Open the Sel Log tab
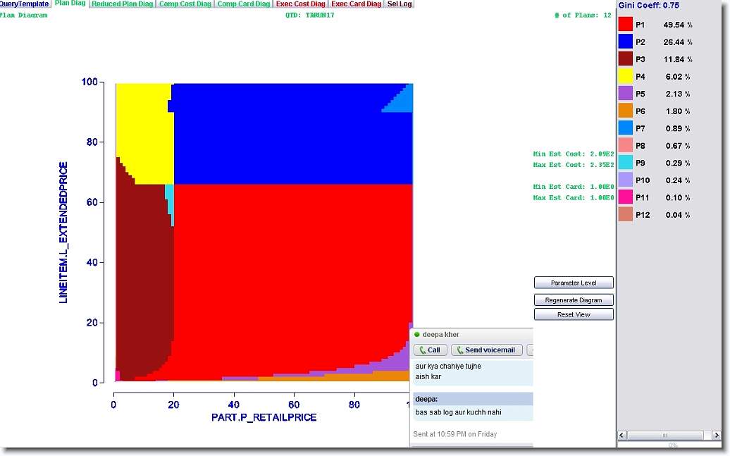The height and width of the screenshot is (456, 730). click(x=400, y=4)
